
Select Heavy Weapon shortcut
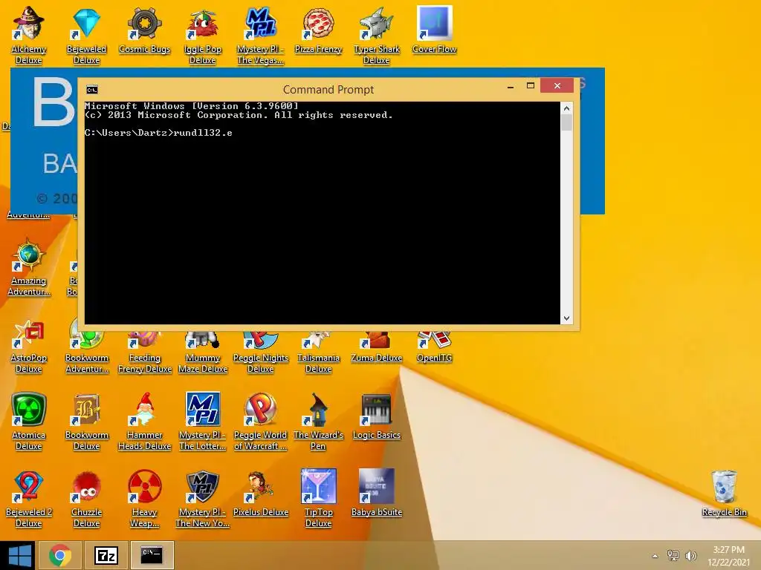coord(144,498)
